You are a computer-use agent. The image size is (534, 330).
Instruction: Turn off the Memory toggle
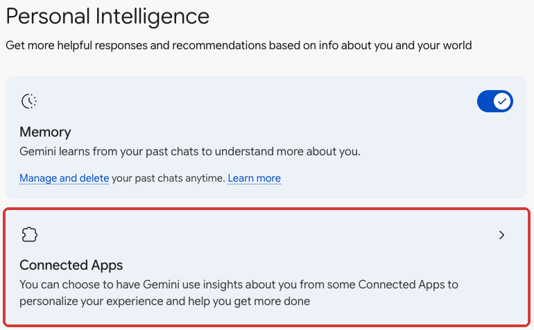click(x=495, y=101)
